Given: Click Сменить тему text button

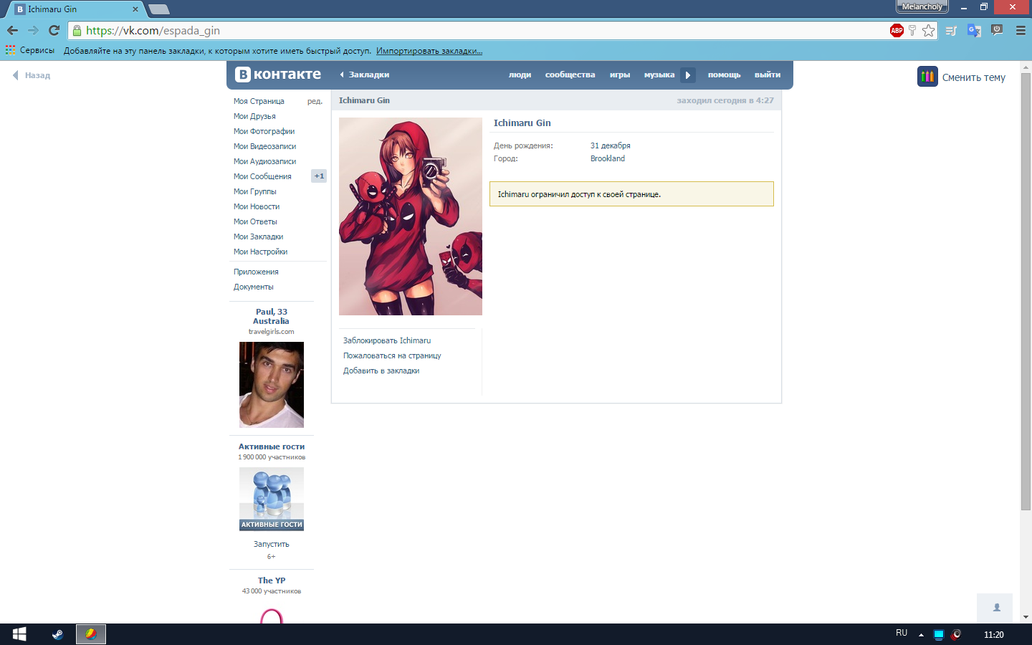Looking at the screenshot, I should [973, 77].
